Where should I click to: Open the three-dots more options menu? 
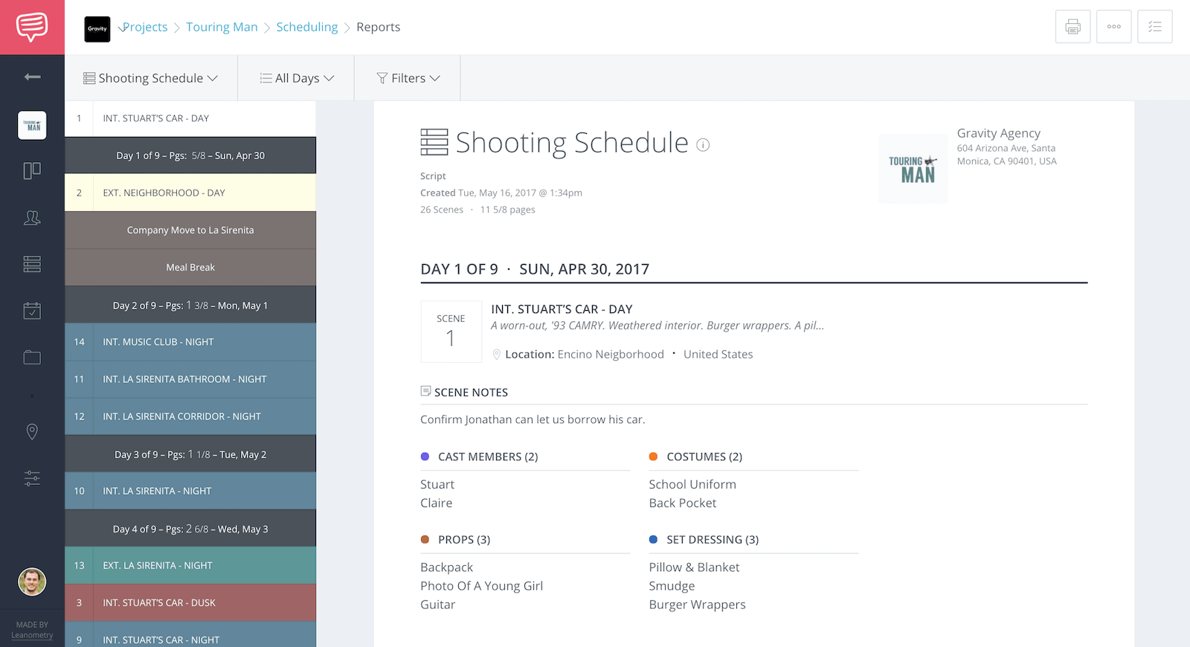click(1113, 27)
